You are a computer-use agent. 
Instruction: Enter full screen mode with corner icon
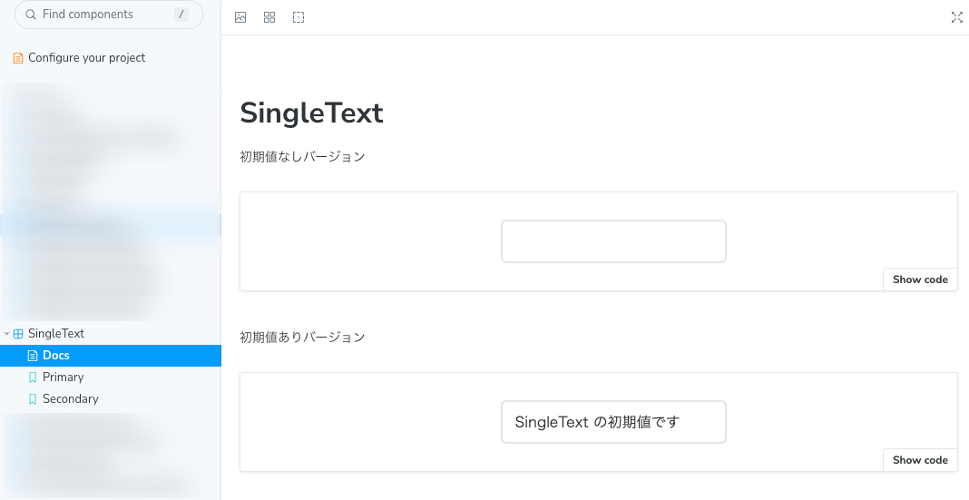click(x=956, y=17)
